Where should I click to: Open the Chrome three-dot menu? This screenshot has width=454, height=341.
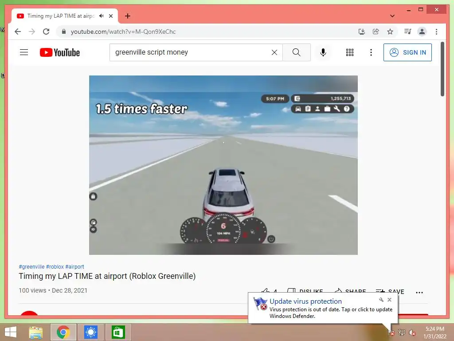pyautogui.click(x=436, y=32)
